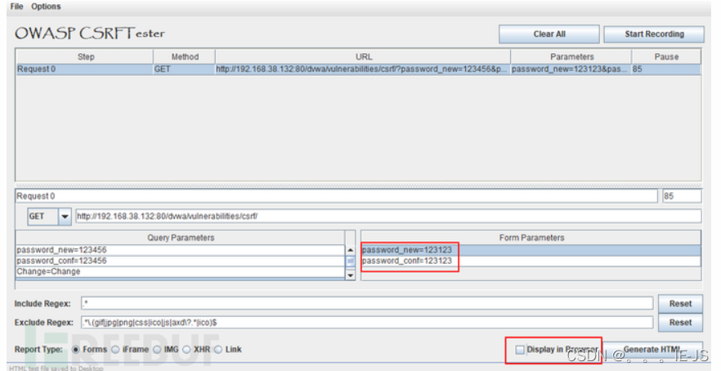Click the Method column header
Viewport: 721px width, 371px height.
[185, 57]
